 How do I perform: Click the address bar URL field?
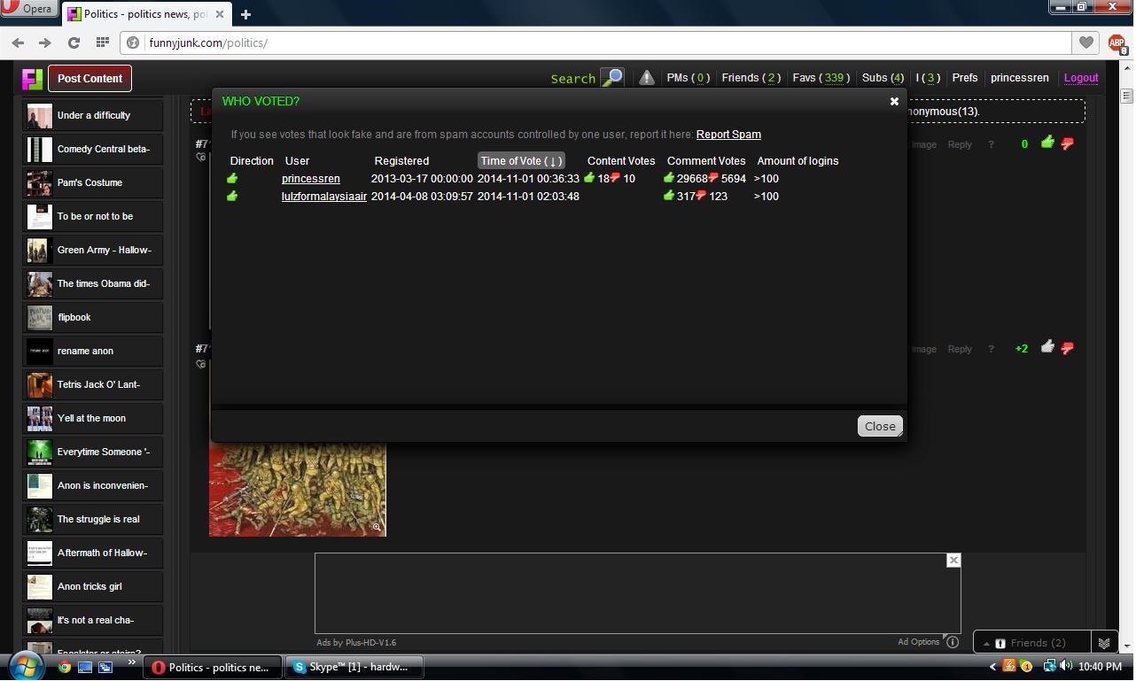(x=603, y=43)
